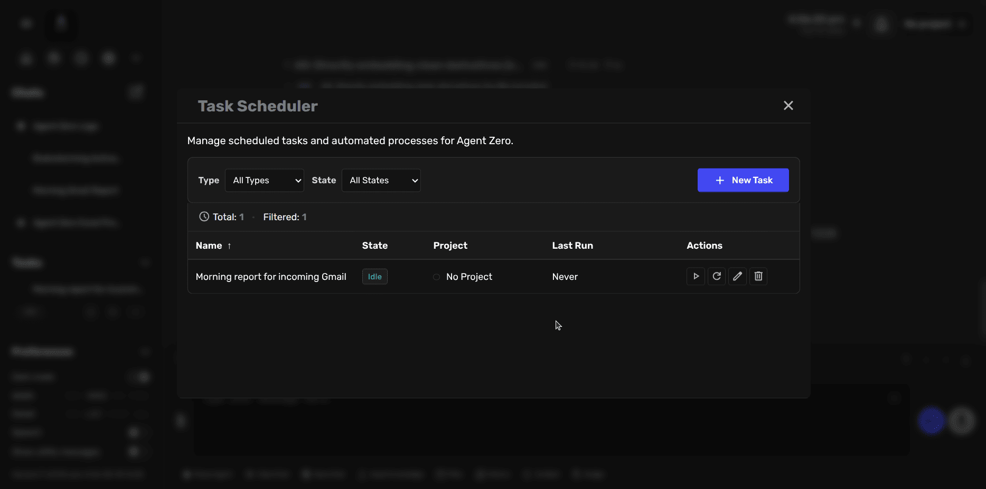
Task: Click the clock icon beside the Total count
Action: (203, 217)
